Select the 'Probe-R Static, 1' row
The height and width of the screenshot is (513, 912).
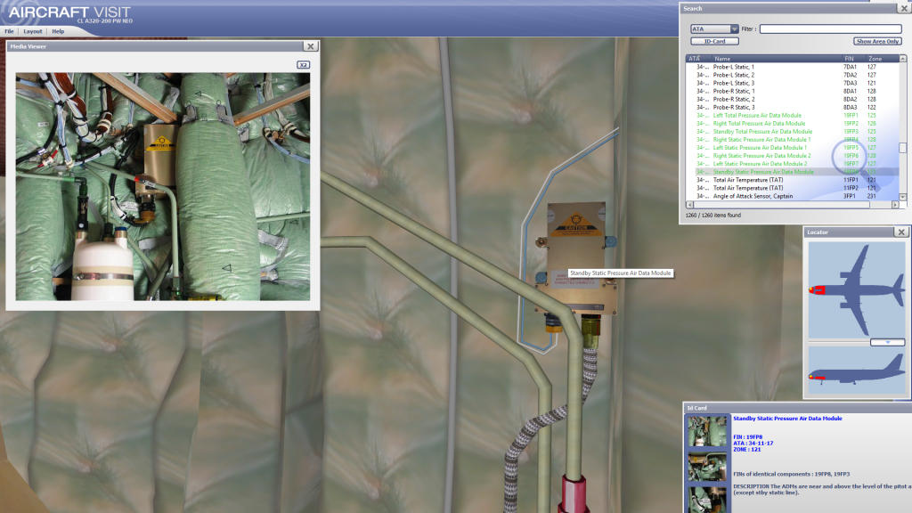pyautogui.click(x=792, y=92)
